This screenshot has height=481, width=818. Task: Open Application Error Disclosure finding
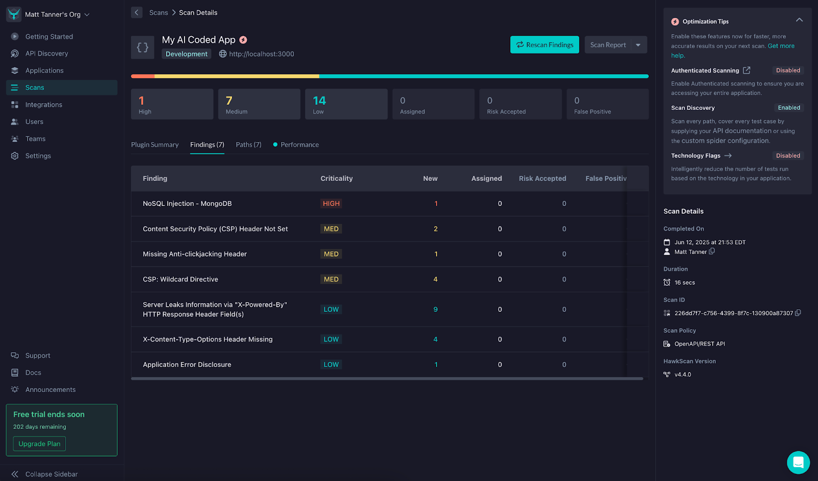coord(390,364)
